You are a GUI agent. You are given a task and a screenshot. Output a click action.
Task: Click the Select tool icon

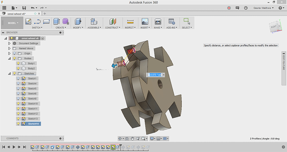pyautogui.click(x=187, y=21)
